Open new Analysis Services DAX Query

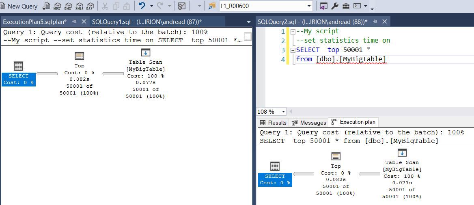tap(90, 6)
